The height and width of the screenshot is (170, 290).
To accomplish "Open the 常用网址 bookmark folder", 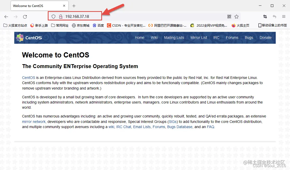I will [60, 25].
